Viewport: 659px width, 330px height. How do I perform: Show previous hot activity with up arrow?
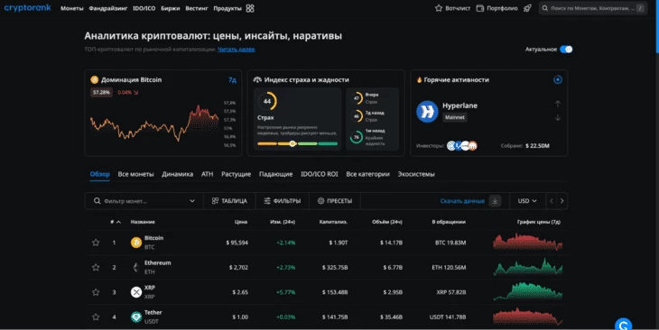pos(558,104)
